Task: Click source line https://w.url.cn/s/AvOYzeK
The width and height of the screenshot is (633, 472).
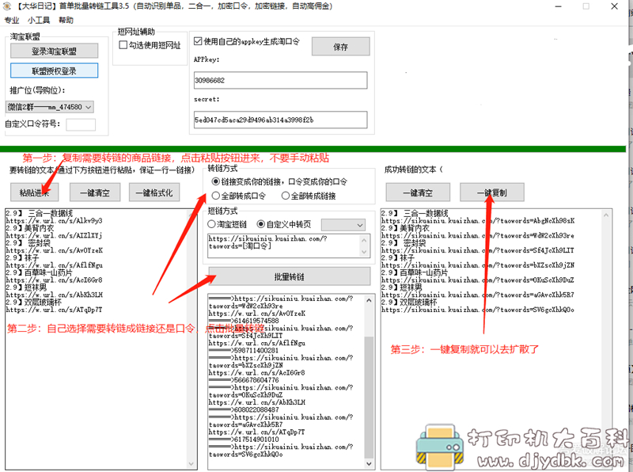Action: click(x=54, y=250)
